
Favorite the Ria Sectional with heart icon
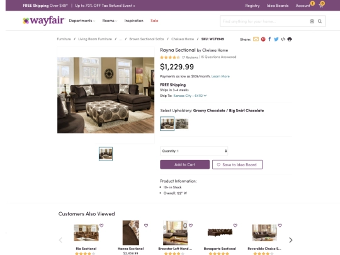coord(101,225)
